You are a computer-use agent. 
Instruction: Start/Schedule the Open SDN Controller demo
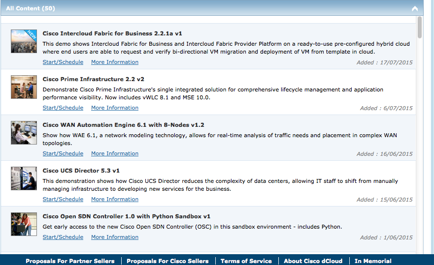pyautogui.click(x=63, y=237)
